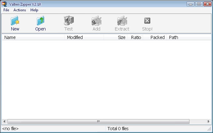213x133 pixels.
Task: Sort by the Ratio column header
Action: (135, 37)
